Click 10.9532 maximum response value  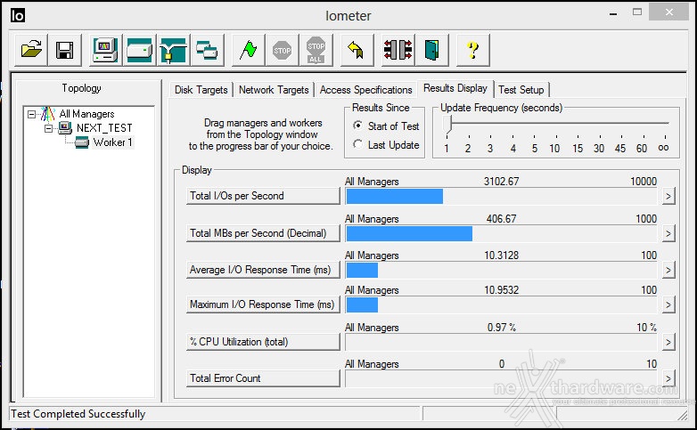(501, 290)
